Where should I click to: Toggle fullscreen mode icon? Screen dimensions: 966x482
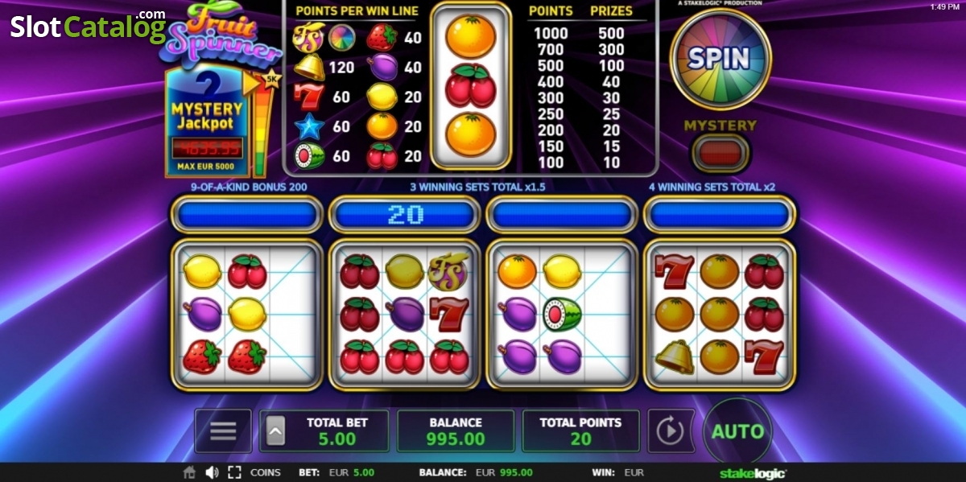pos(234,472)
